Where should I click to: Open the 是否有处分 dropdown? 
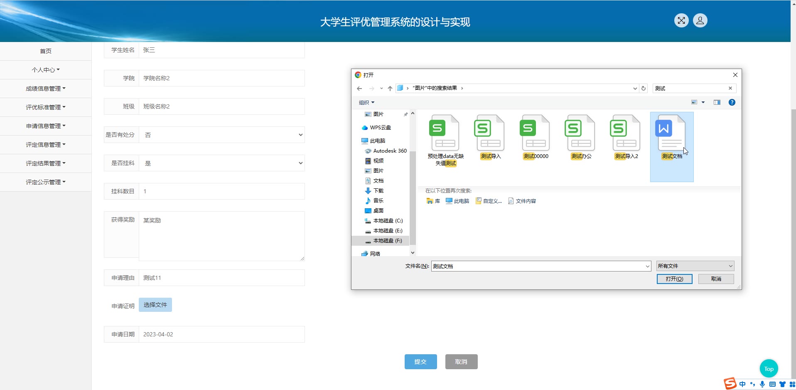tap(222, 135)
